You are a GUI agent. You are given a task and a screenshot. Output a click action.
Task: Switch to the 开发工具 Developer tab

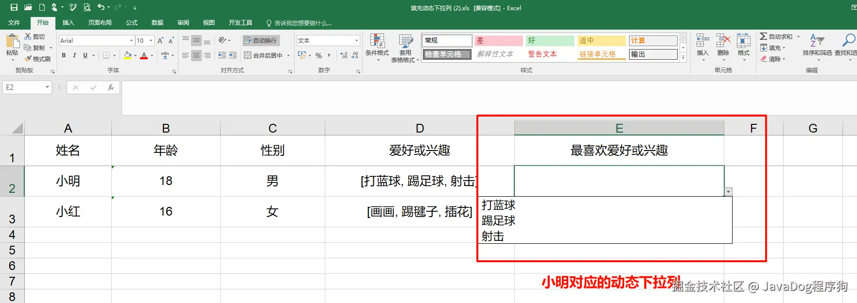pyautogui.click(x=241, y=23)
